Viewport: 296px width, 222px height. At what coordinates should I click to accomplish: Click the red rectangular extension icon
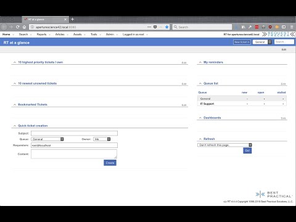(x=257, y=27)
